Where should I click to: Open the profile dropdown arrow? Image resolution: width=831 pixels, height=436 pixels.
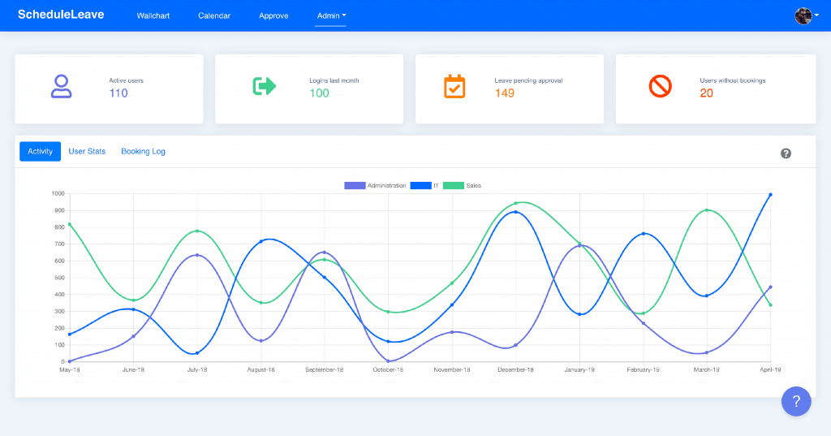coord(818,15)
